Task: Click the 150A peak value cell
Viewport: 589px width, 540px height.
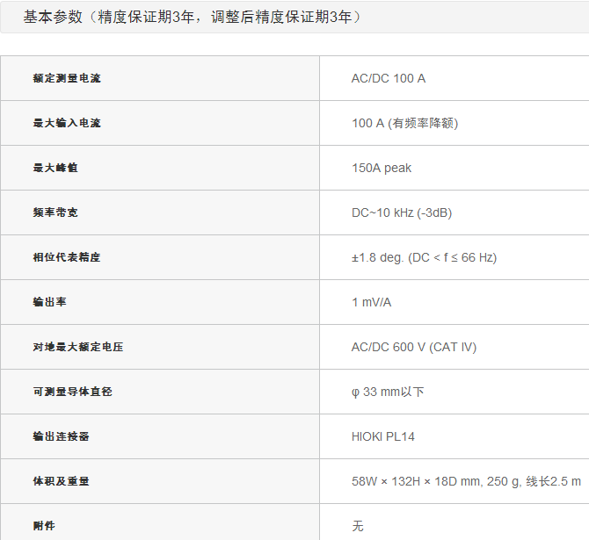Action: click(382, 168)
